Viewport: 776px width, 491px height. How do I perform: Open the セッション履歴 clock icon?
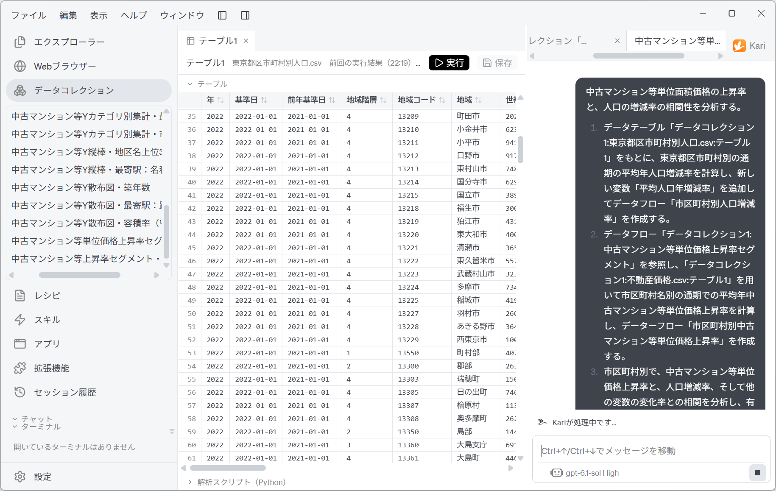click(x=20, y=392)
